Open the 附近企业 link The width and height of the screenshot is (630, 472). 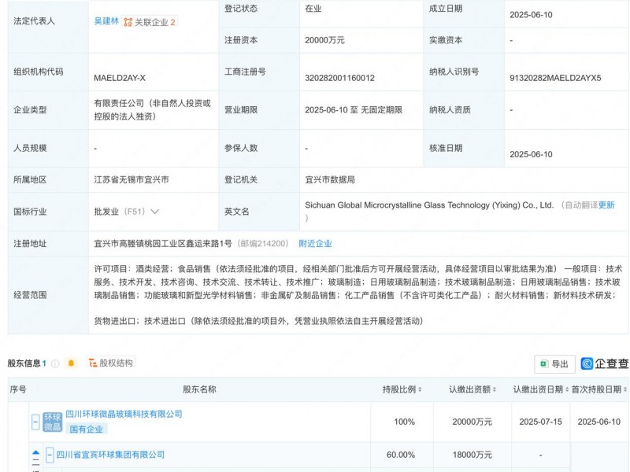tap(315, 243)
